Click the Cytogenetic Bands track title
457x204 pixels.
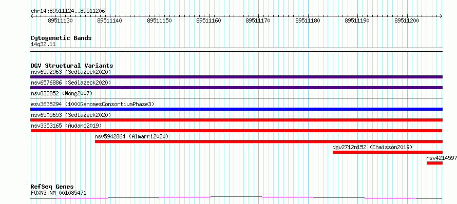(61, 38)
